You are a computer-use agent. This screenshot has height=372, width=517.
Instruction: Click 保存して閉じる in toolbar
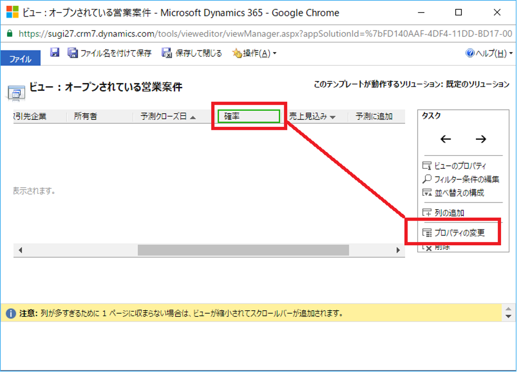192,53
